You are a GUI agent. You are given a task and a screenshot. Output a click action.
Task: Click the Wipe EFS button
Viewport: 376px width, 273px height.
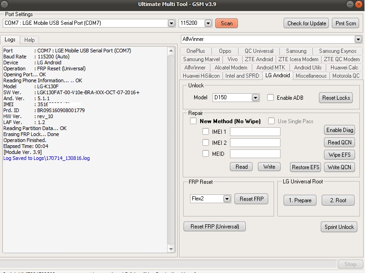(340, 154)
